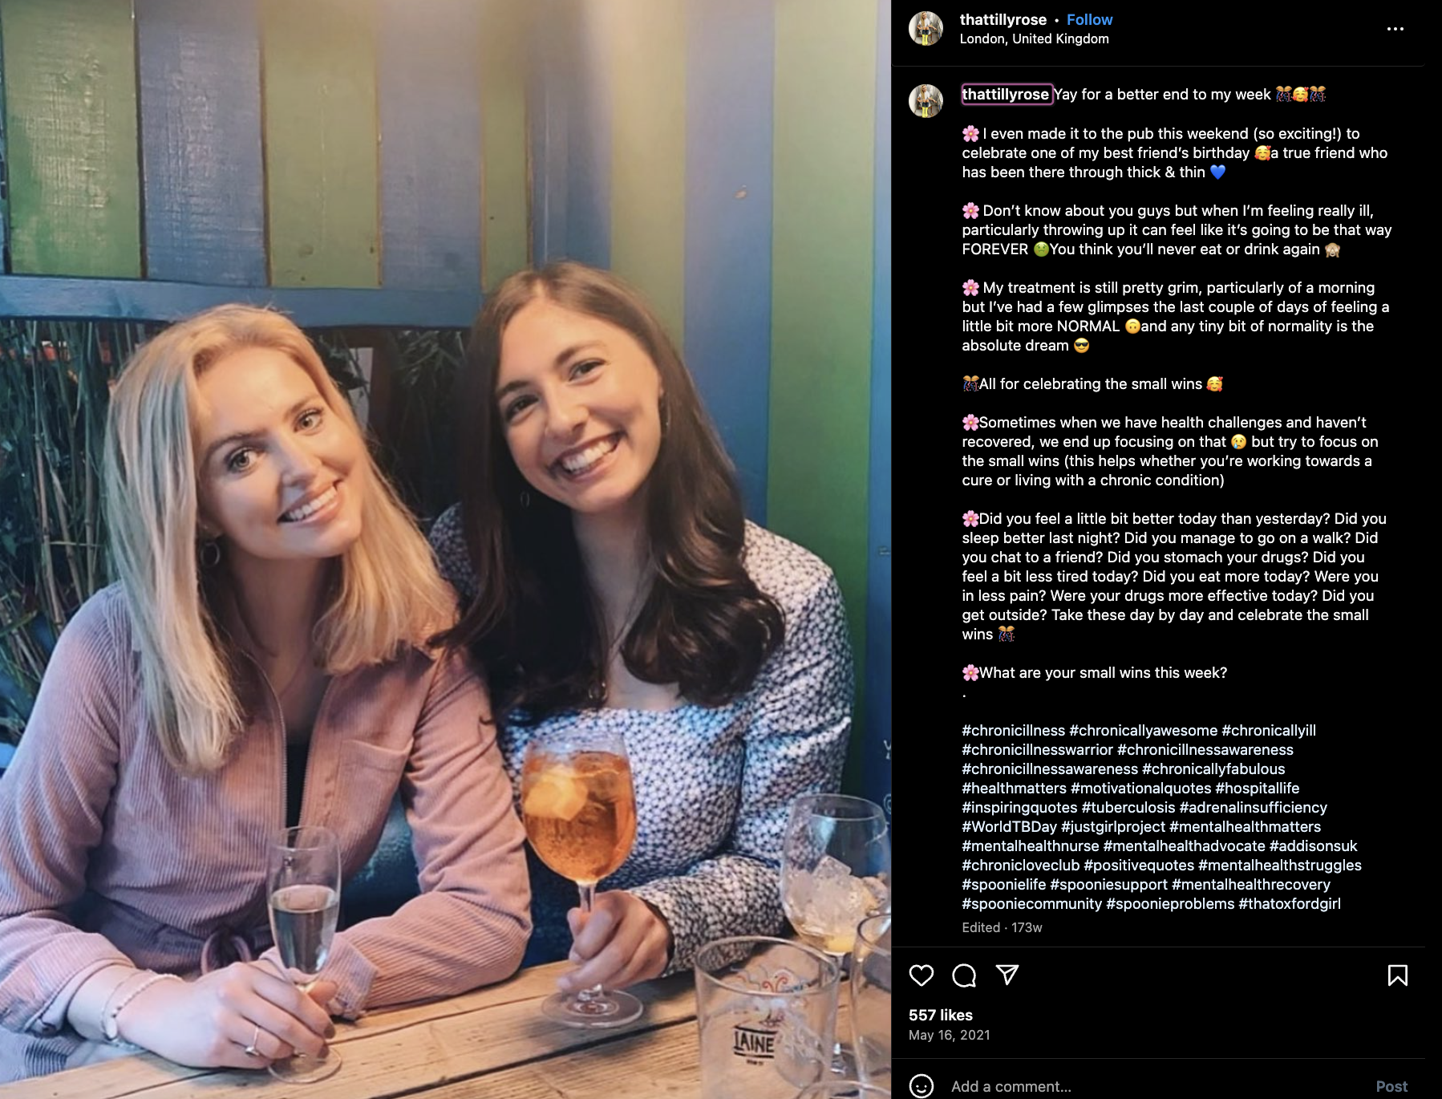This screenshot has height=1099, width=1442.
Task: Share the post via paper plane icon
Action: click(1007, 975)
